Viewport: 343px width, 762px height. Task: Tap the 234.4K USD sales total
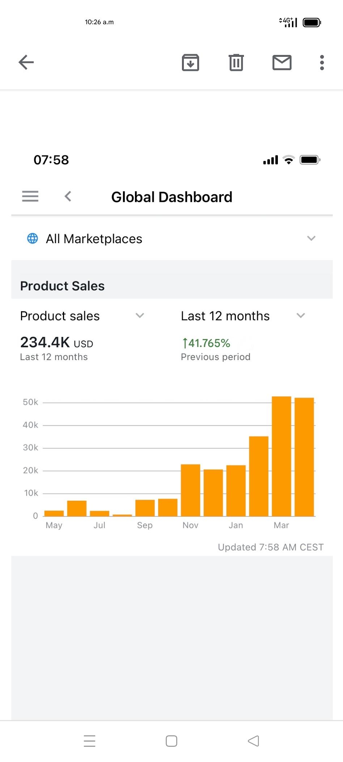click(56, 342)
